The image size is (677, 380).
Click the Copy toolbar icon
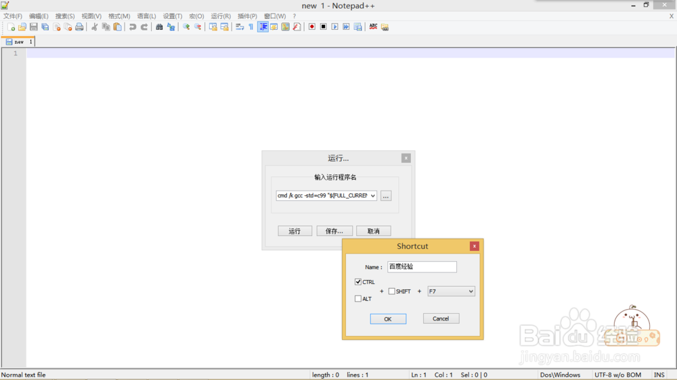click(x=106, y=27)
